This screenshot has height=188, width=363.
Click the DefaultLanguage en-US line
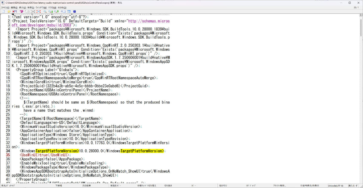click(x=59, y=123)
